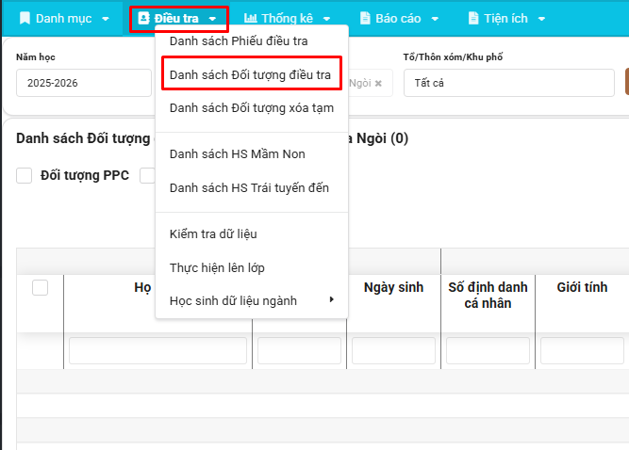Click the Họ column header
The image size is (629, 450).
(142, 287)
